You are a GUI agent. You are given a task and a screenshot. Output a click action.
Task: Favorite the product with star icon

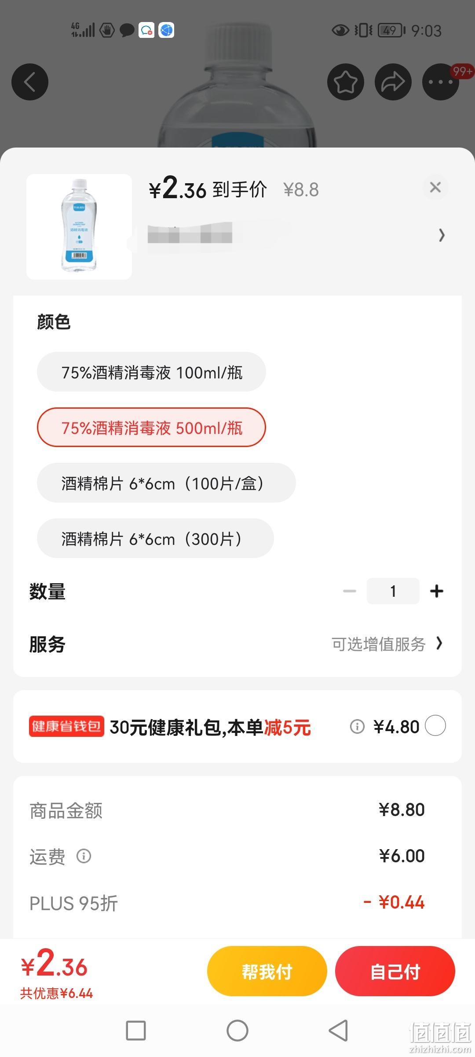pos(346,82)
